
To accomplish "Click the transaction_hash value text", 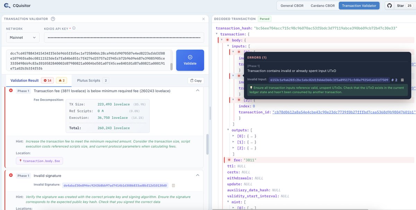I will pos(326,28).
